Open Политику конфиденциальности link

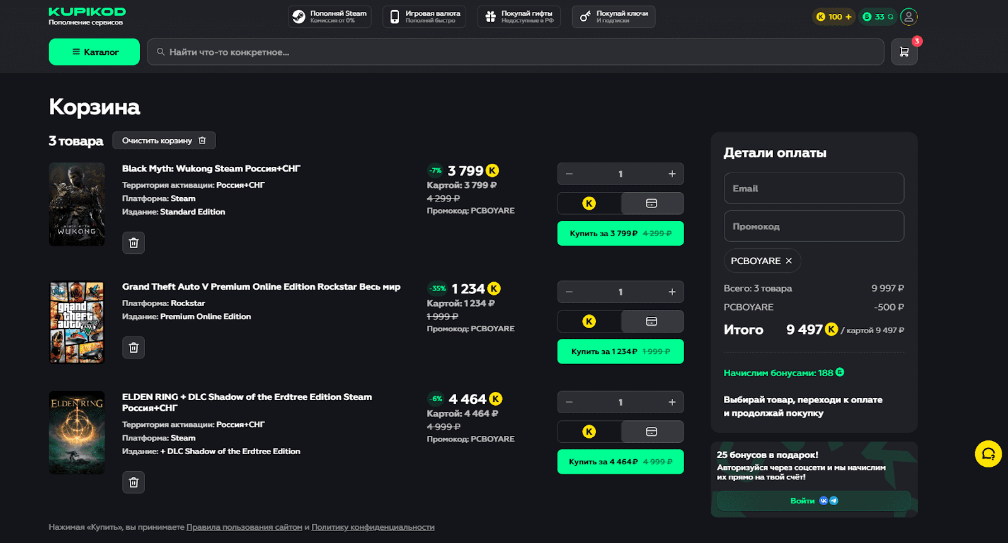373,527
